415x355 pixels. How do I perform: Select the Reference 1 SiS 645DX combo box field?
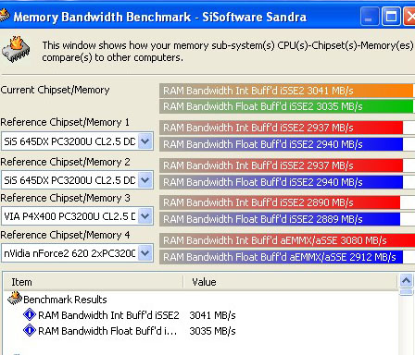(x=77, y=141)
